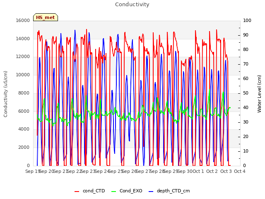Click the Oct 4 date label
Screen dimensions: 265x199
click(240, 171)
